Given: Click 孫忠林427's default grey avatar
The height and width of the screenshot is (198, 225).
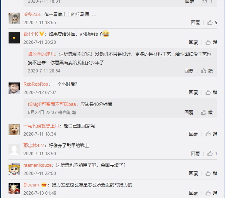Looking at the screenshot, I should click(14, 149).
